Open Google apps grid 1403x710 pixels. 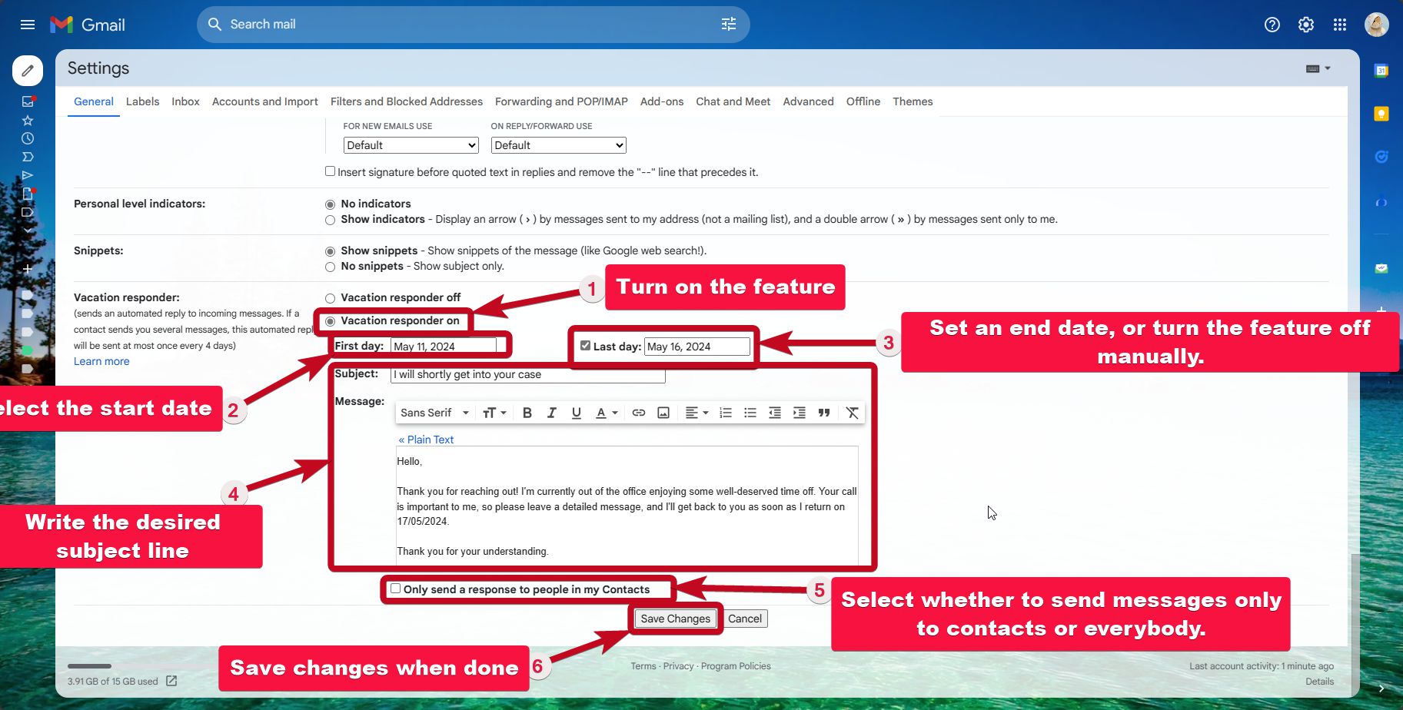[x=1340, y=25]
